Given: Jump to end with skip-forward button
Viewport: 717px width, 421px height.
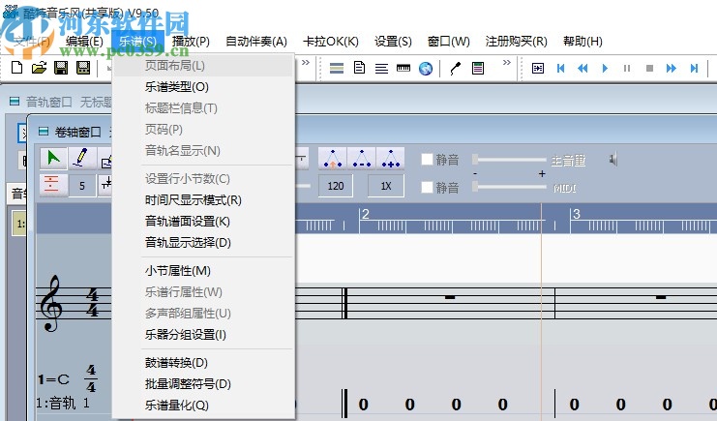Looking at the screenshot, I should click(x=694, y=69).
